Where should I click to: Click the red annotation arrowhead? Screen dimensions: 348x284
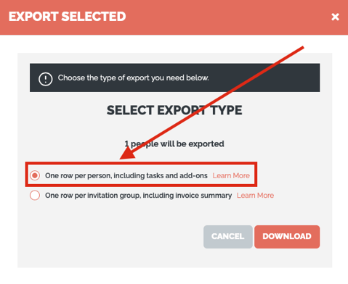pos(129,154)
